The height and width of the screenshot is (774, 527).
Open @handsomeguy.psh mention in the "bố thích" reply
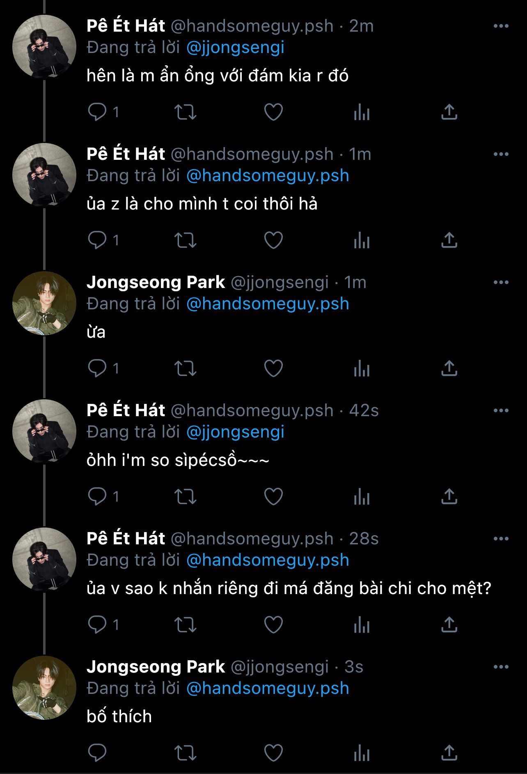click(268, 689)
